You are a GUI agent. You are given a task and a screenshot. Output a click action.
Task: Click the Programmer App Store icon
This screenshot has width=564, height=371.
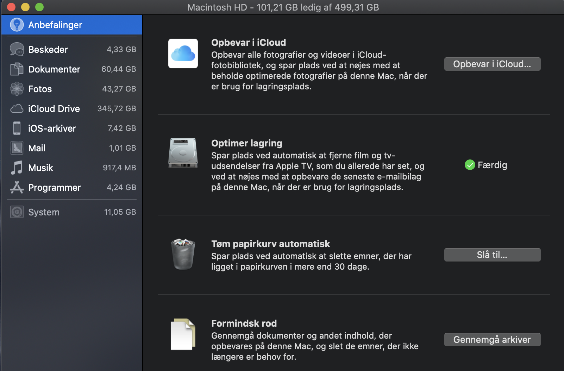(17, 187)
